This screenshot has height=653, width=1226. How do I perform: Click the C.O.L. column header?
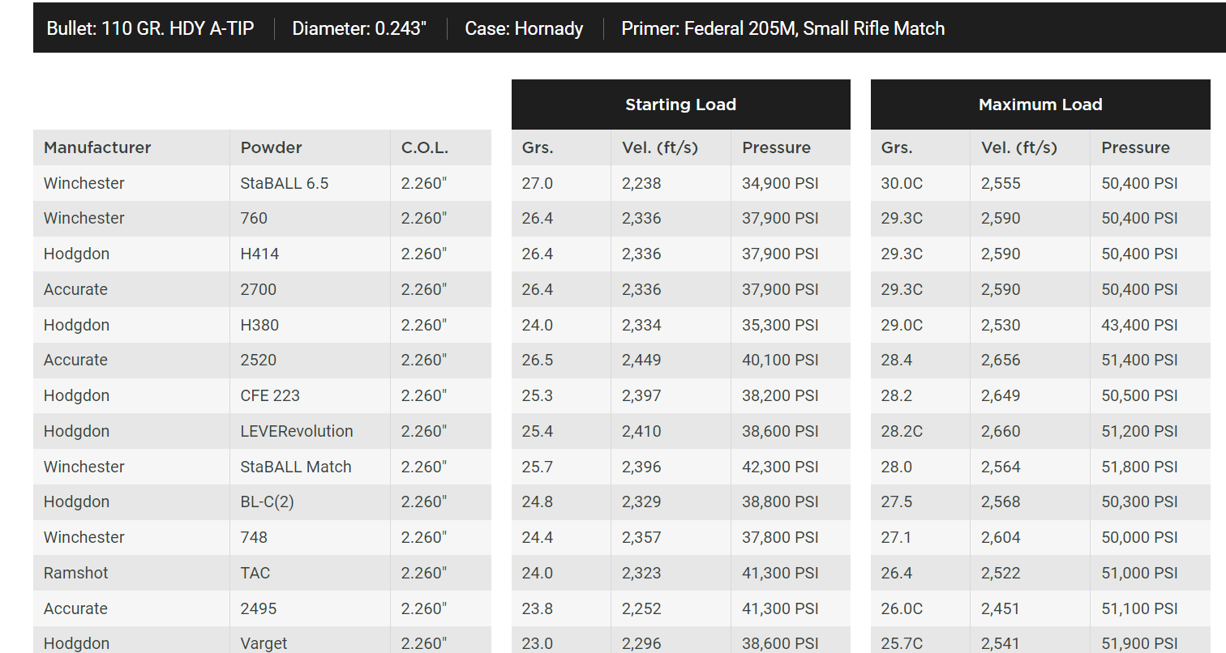(x=425, y=147)
